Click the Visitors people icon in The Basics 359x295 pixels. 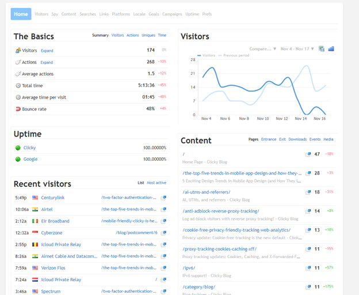coord(18,51)
